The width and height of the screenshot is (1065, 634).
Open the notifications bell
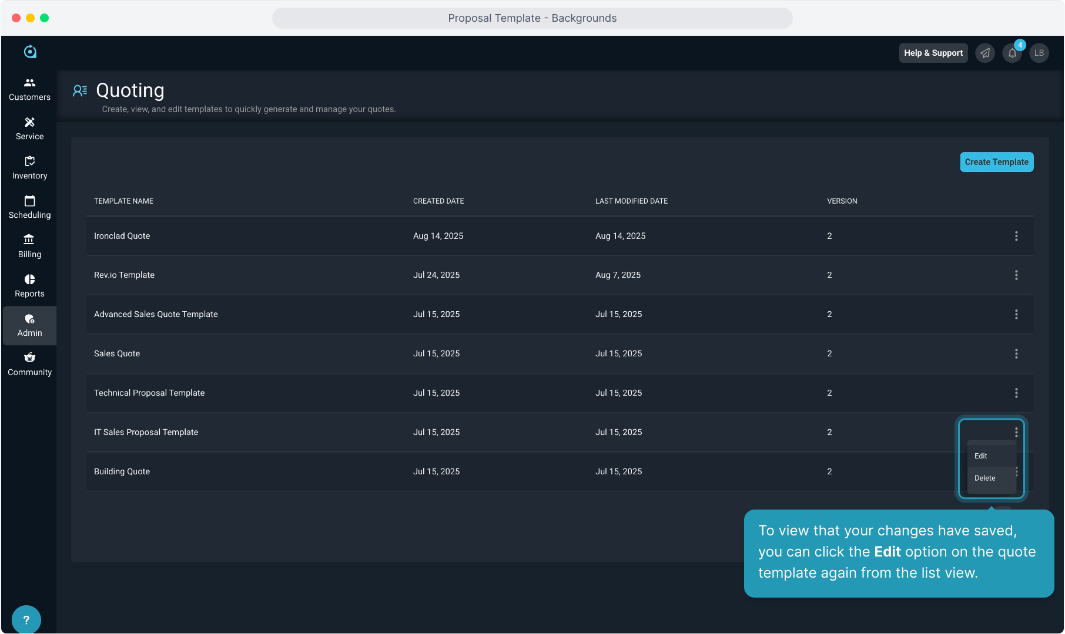click(1012, 53)
